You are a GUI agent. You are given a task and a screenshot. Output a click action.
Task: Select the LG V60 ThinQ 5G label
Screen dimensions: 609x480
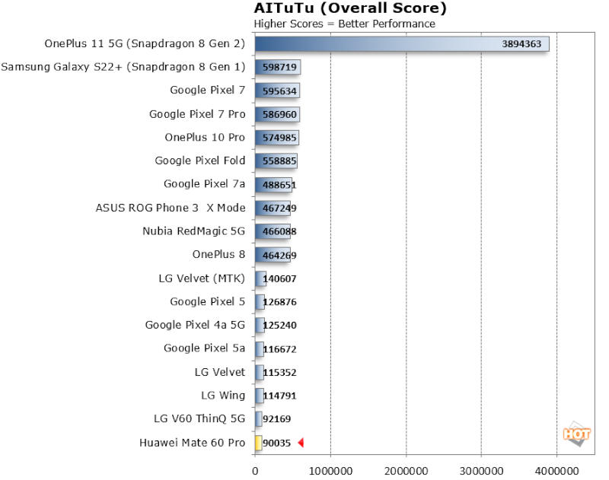199,418
